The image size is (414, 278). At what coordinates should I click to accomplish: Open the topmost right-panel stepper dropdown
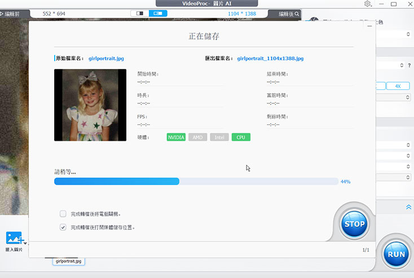[x=408, y=34]
